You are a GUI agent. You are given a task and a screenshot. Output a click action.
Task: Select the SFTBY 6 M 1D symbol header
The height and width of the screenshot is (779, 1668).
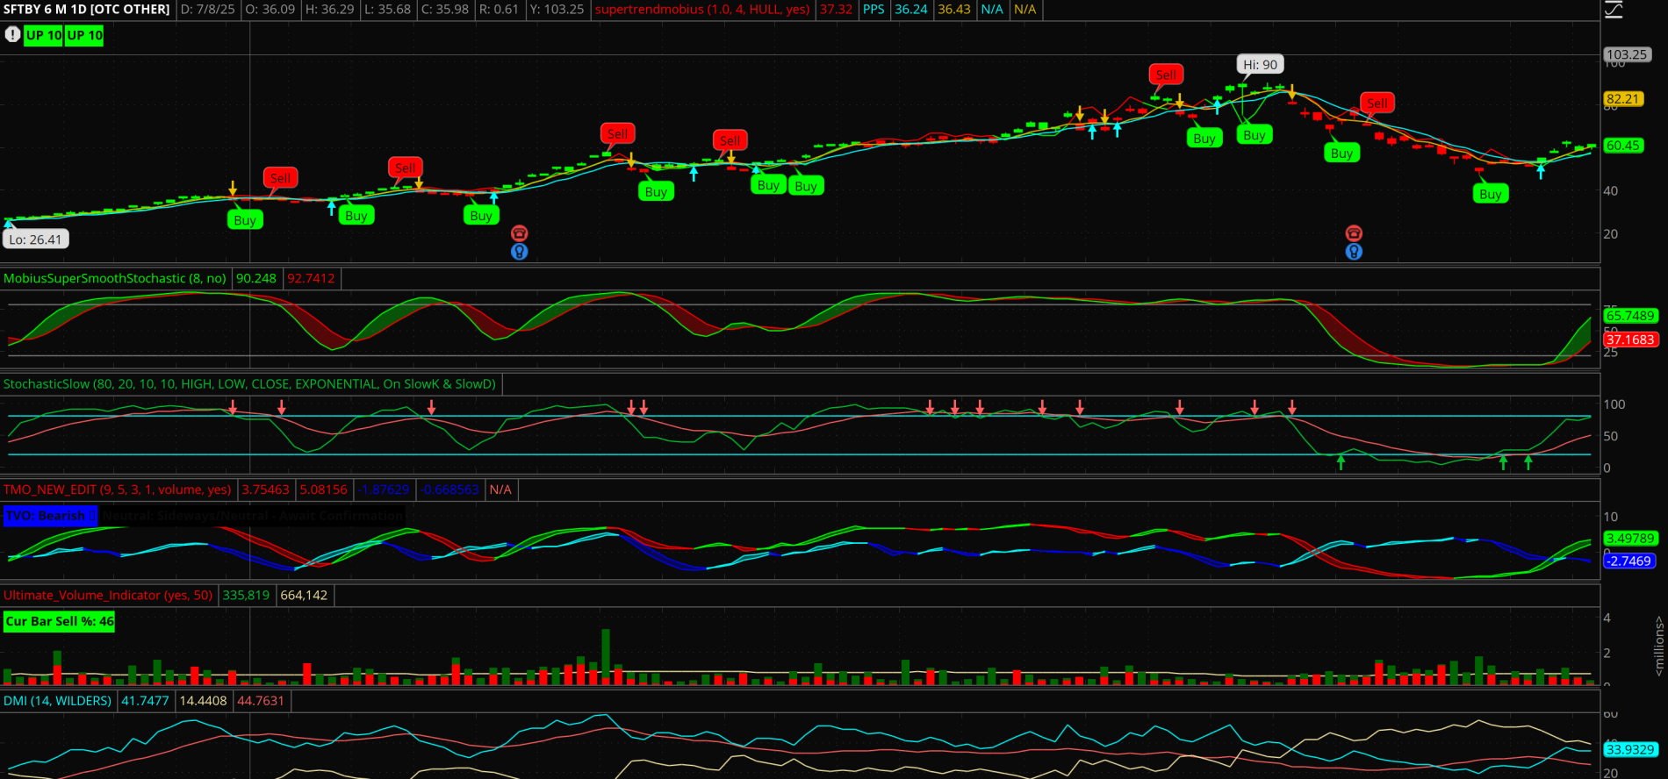coord(87,10)
